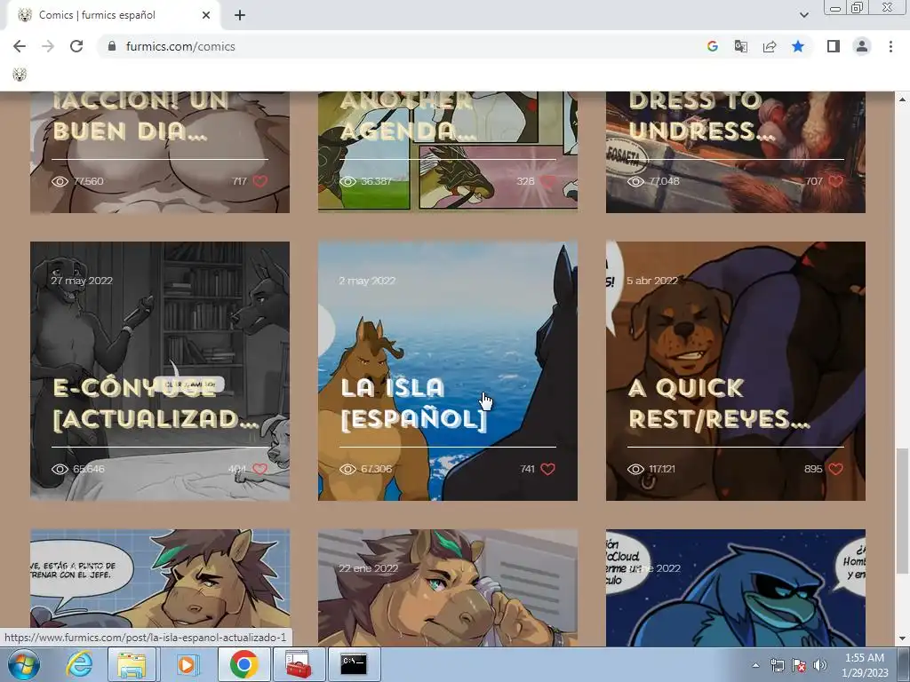Screen dimensions: 910x682
Task: Click the 2 may 2022 date text
Action: tap(367, 281)
